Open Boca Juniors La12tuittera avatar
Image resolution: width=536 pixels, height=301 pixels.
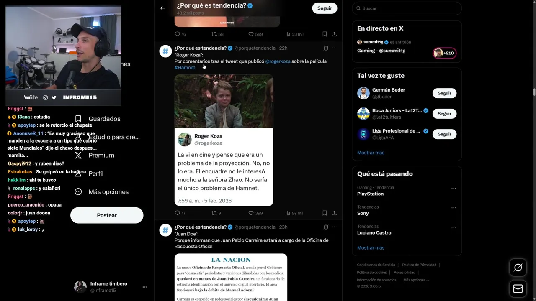coord(363,114)
